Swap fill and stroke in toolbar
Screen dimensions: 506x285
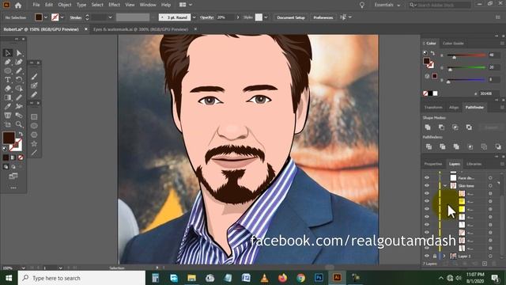21,134
